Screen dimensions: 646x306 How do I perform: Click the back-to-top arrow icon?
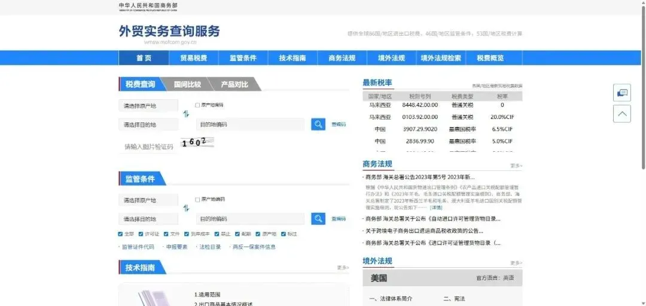click(x=622, y=114)
